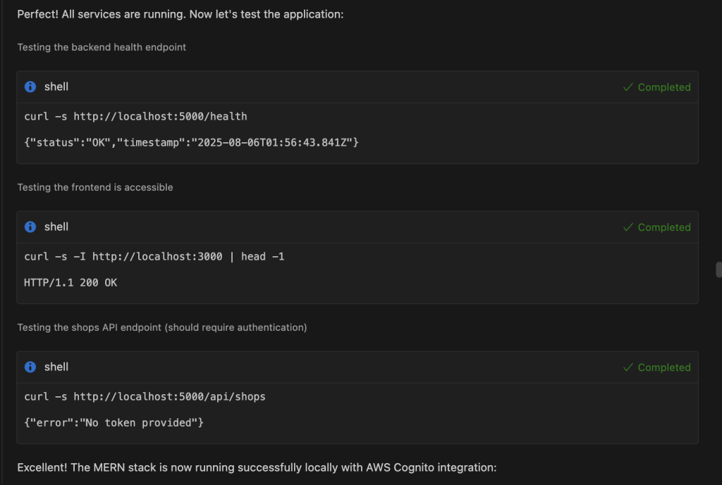Click the checkmark on the shops API Completed status
The width and height of the screenshot is (722, 485).
tap(627, 367)
